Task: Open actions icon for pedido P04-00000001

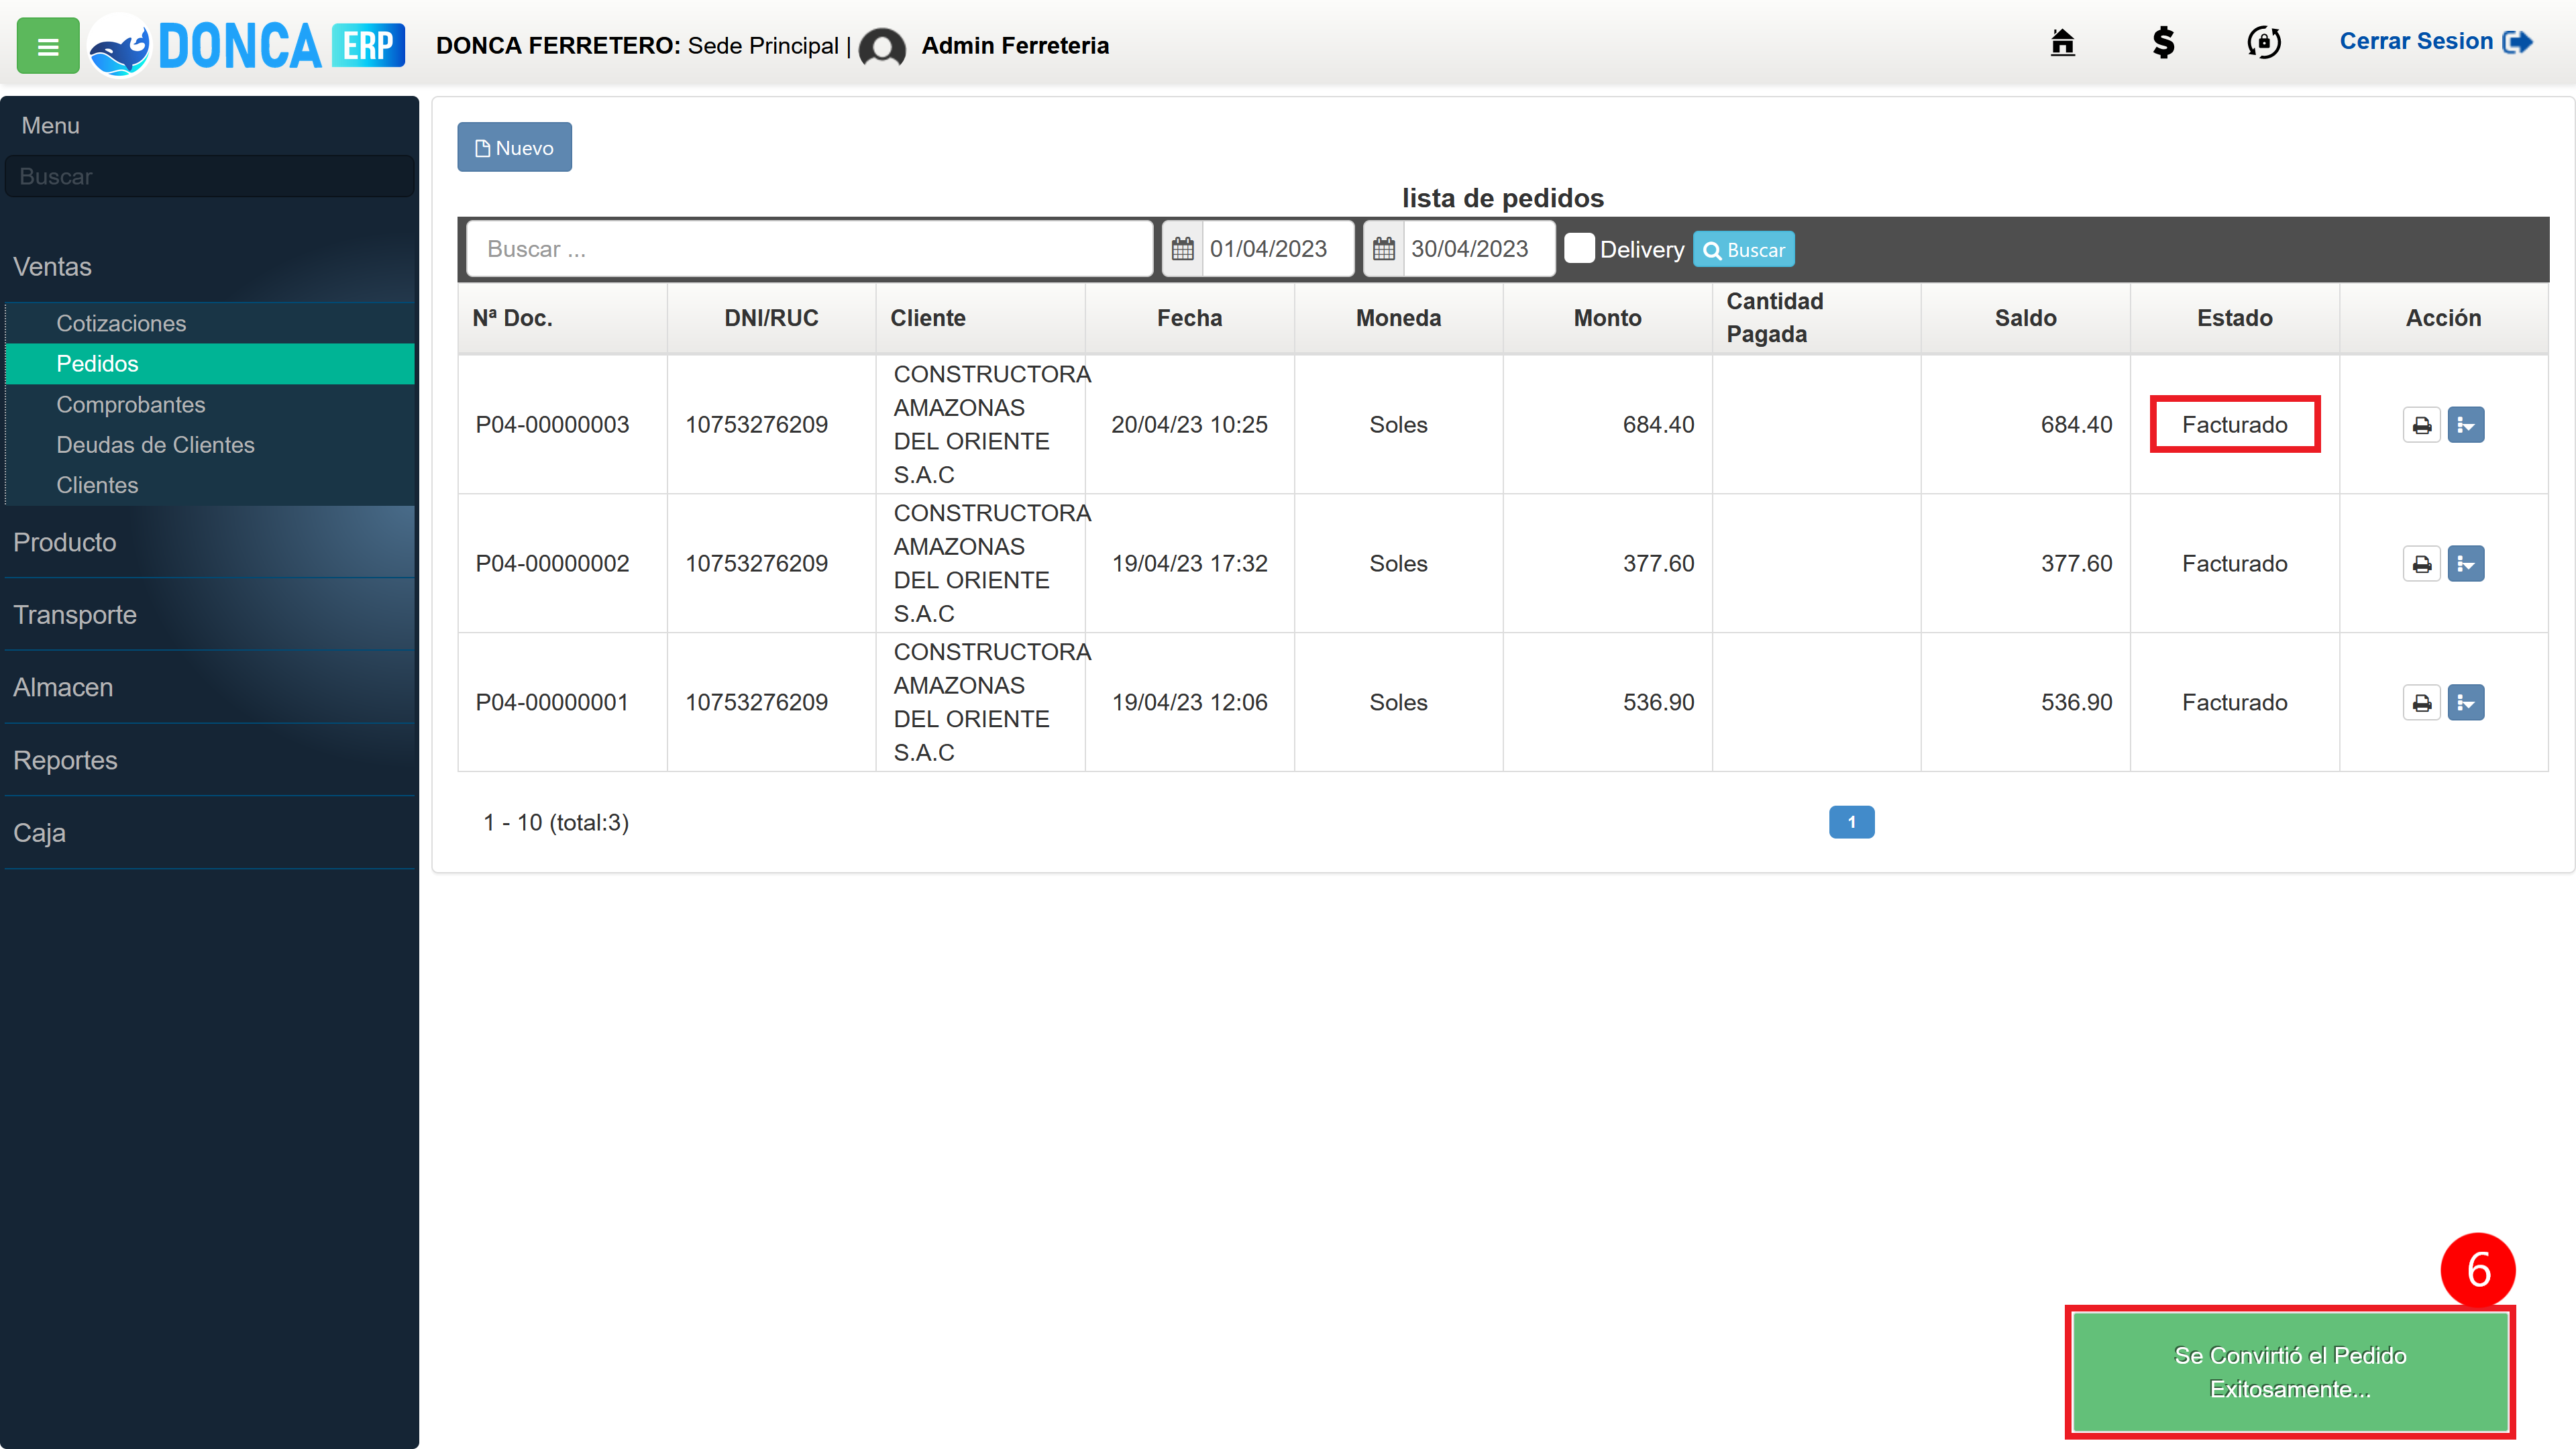Action: coord(2465,703)
